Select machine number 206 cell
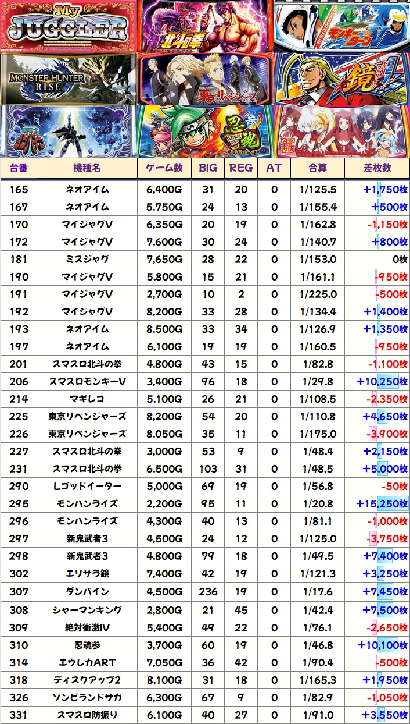This screenshot has width=410, height=724. coord(19,382)
